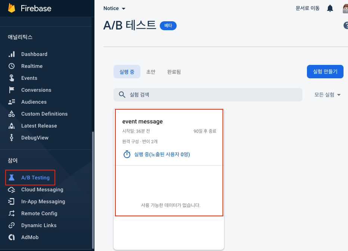Click the AdMob logo icon

pyautogui.click(x=12, y=237)
